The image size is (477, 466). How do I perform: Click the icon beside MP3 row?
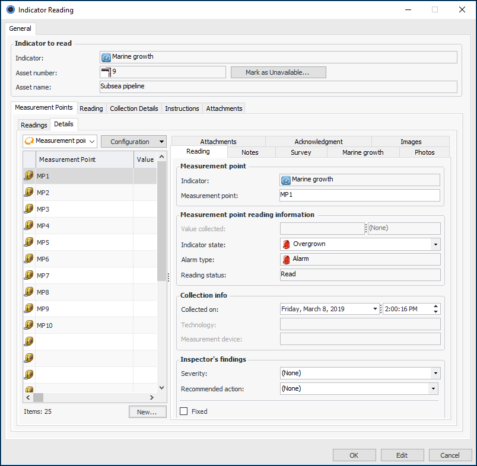[x=28, y=209]
